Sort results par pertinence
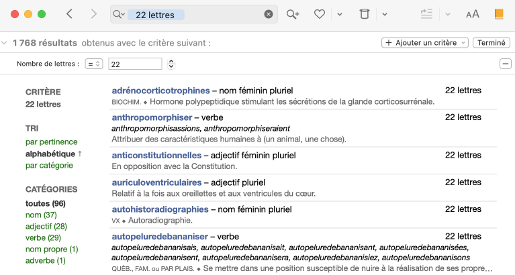Image resolution: width=515 pixels, height=275 pixels. point(51,142)
